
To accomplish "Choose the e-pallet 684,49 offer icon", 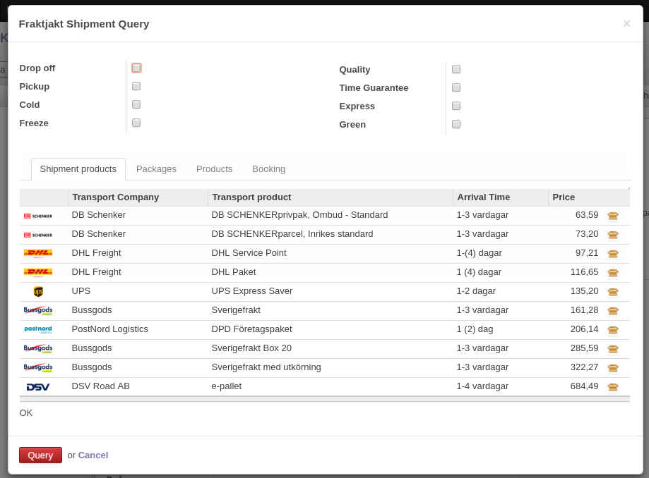I will tap(613, 386).
